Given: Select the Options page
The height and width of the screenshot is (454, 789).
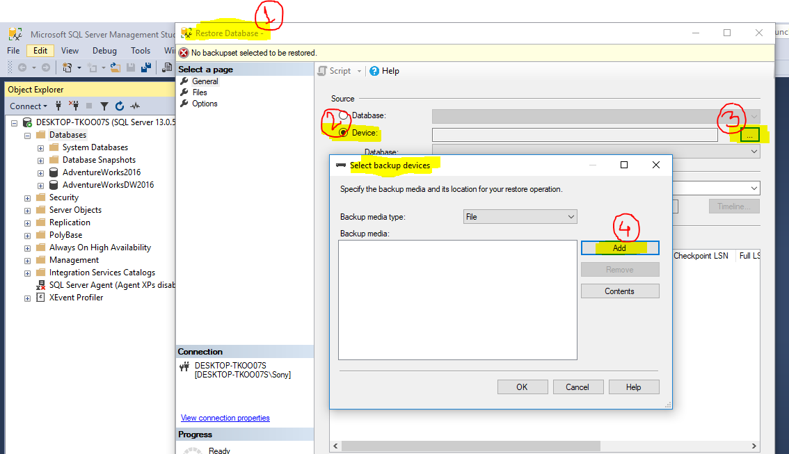Looking at the screenshot, I should coord(205,104).
